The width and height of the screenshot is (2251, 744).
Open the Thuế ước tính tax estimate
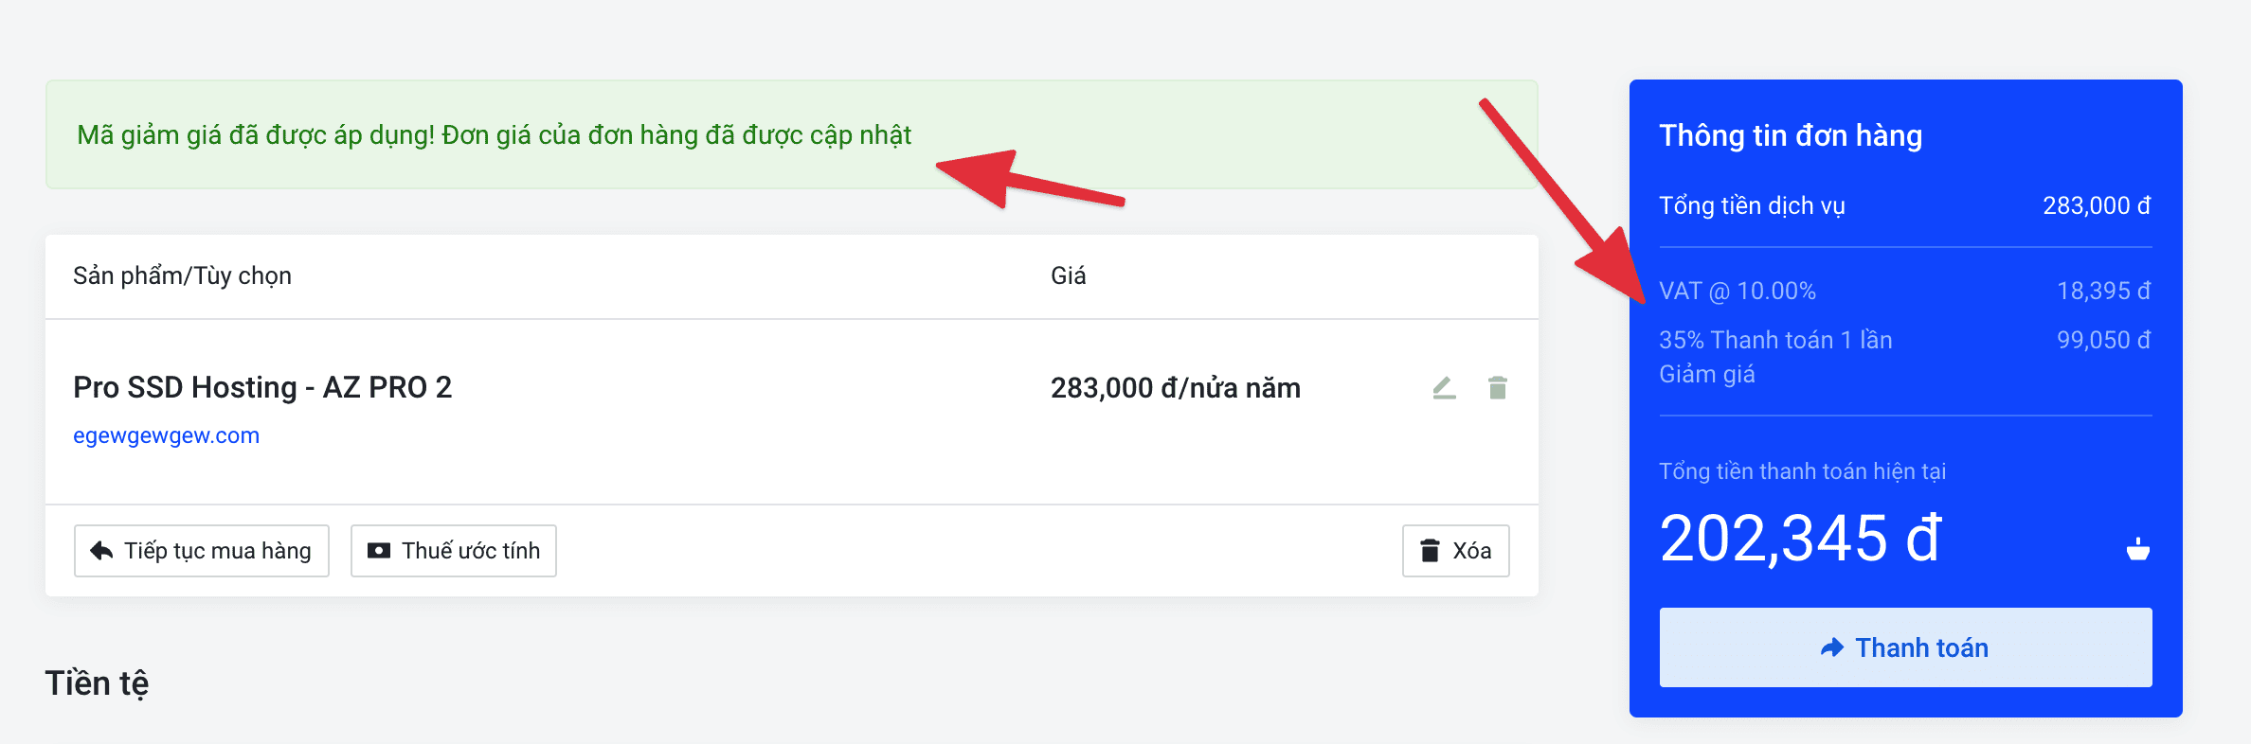[x=453, y=551]
